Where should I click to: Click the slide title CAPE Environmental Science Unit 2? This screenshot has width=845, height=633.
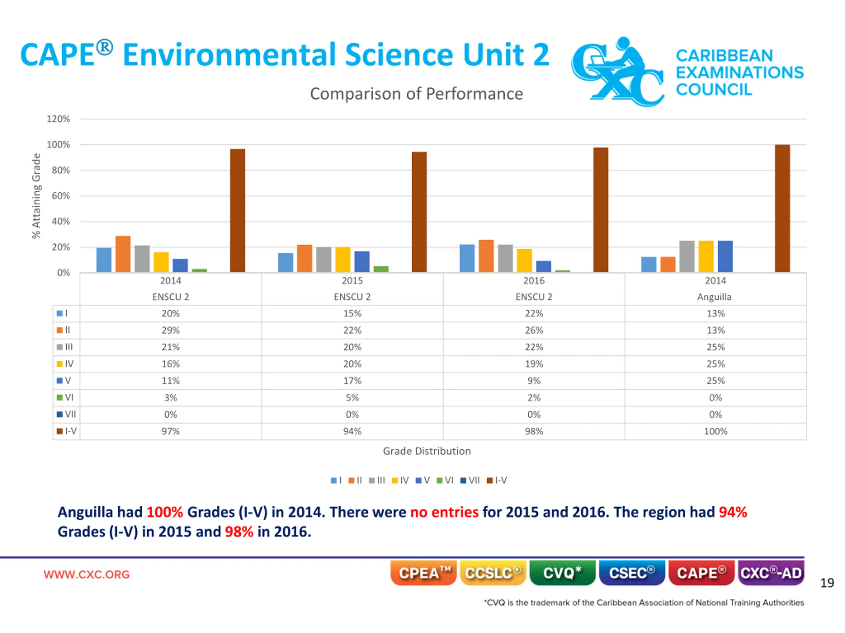[x=285, y=54]
